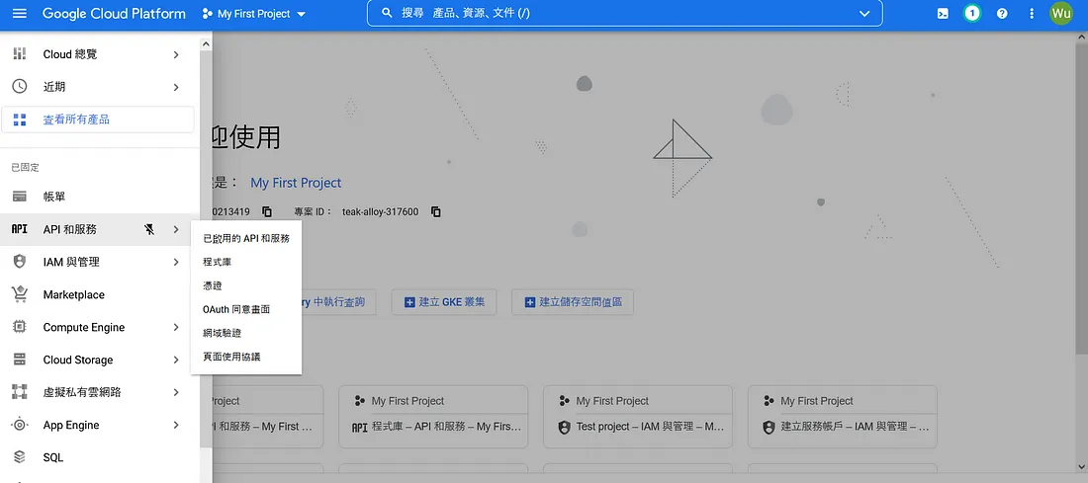This screenshot has width=1088, height=483.
Task: Click plus icon on 建立儲存空間值區
Action: tap(530, 302)
